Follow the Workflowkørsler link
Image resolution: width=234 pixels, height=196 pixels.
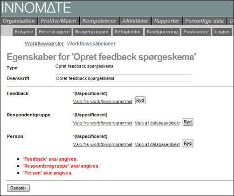pyautogui.click(x=44, y=44)
